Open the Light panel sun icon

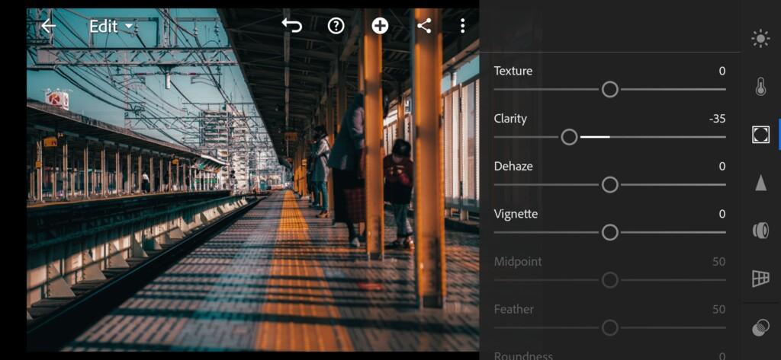tap(760, 39)
